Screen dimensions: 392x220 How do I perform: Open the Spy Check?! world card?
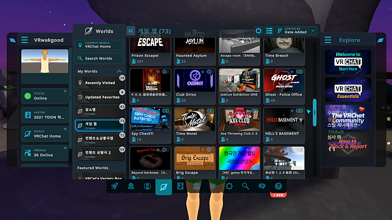coord(150,125)
